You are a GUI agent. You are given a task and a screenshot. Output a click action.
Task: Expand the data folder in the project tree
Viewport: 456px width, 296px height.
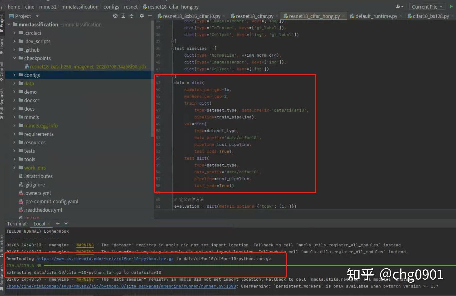tap(14, 83)
